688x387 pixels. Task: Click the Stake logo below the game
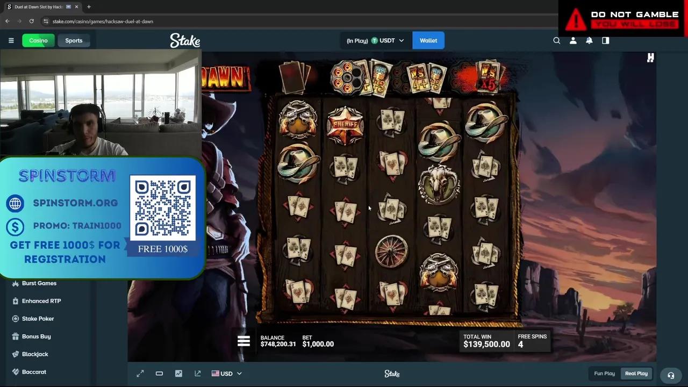click(x=392, y=374)
